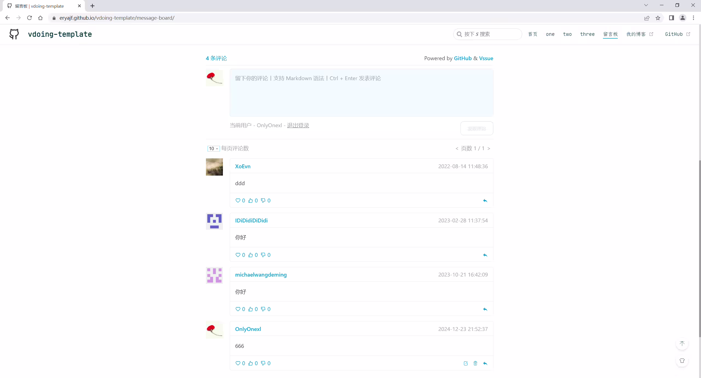Open the Vssue link
The image size is (701, 378).
tap(486, 58)
